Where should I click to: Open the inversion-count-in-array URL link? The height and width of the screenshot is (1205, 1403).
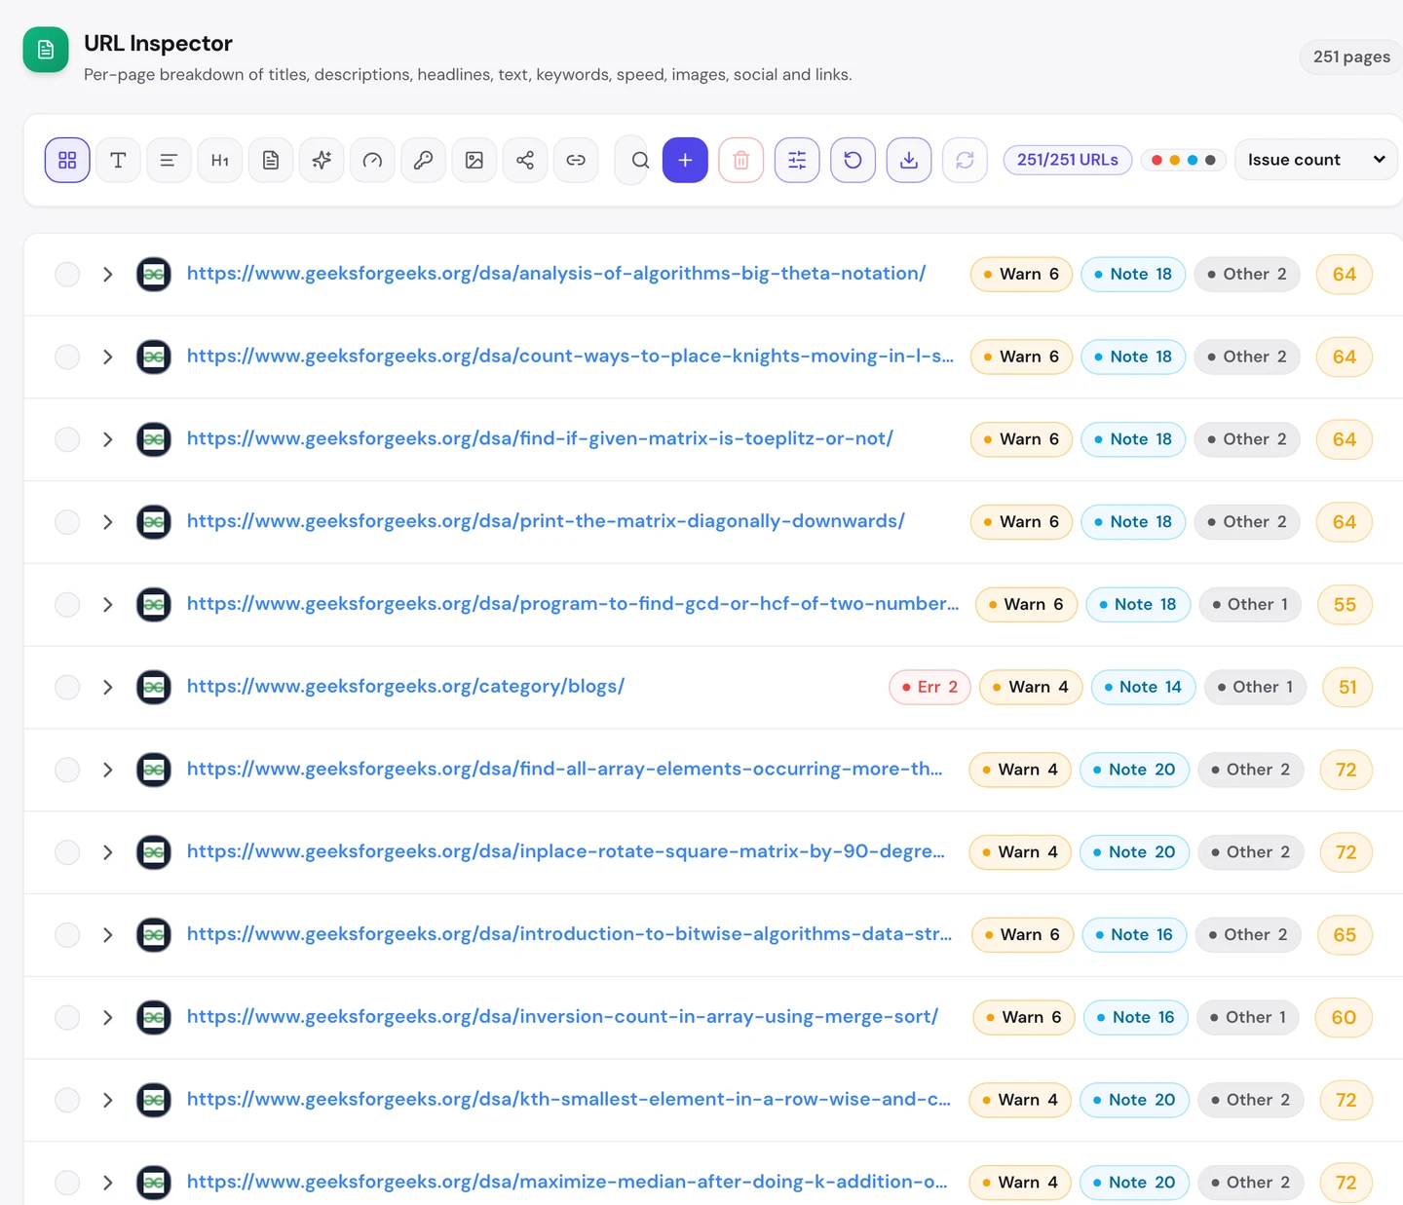(562, 1017)
